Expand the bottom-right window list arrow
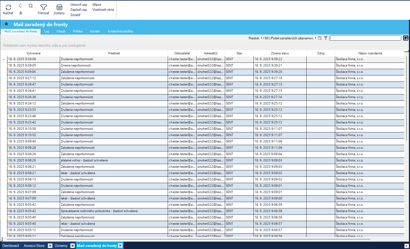This screenshot has width=410, height=249. [x=407, y=246]
